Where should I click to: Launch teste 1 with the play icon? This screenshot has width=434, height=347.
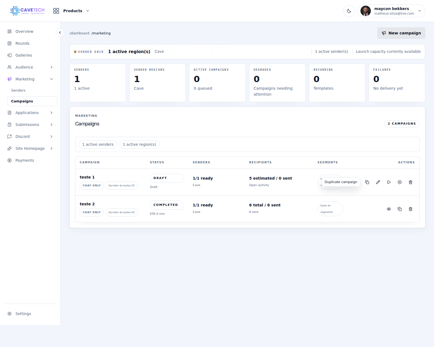point(389,182)
